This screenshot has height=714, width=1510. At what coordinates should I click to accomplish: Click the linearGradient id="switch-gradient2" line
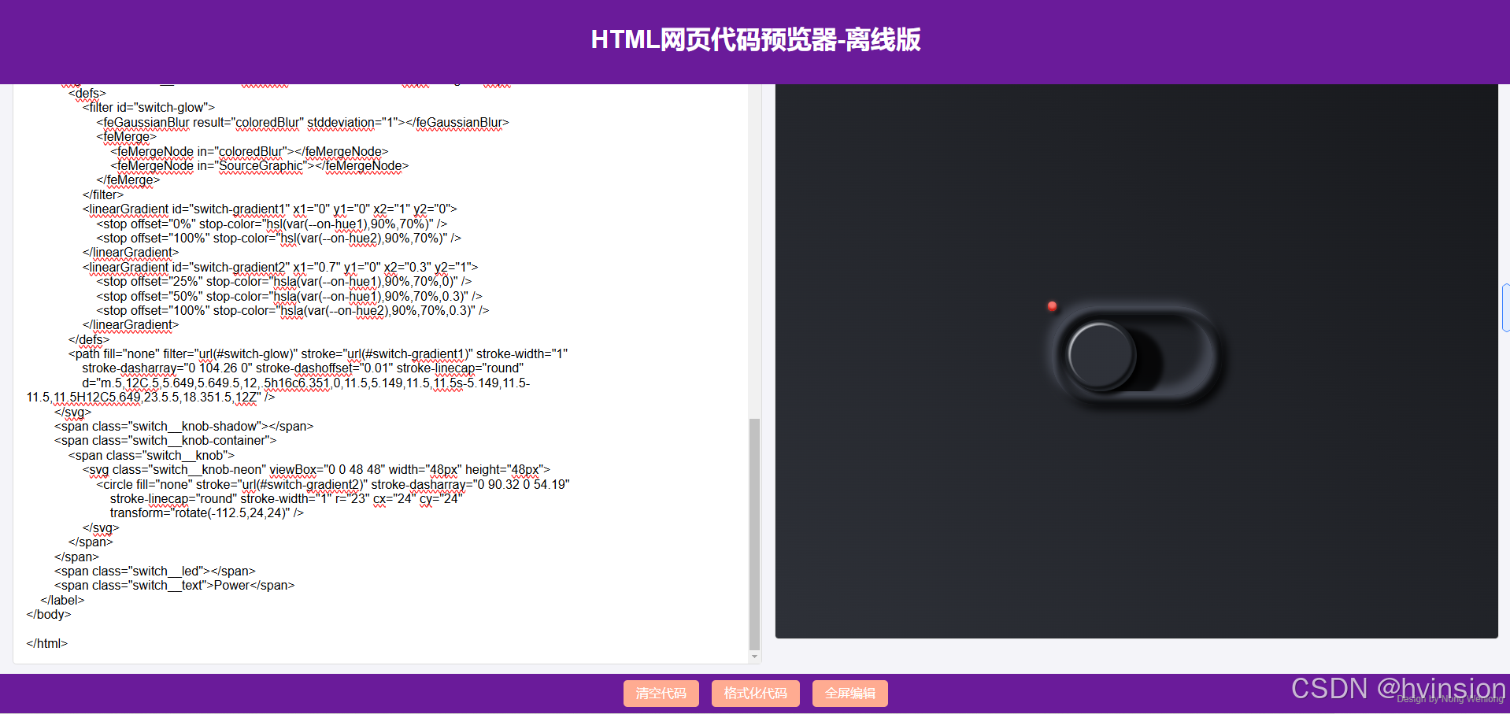click(x=280, y=268)
